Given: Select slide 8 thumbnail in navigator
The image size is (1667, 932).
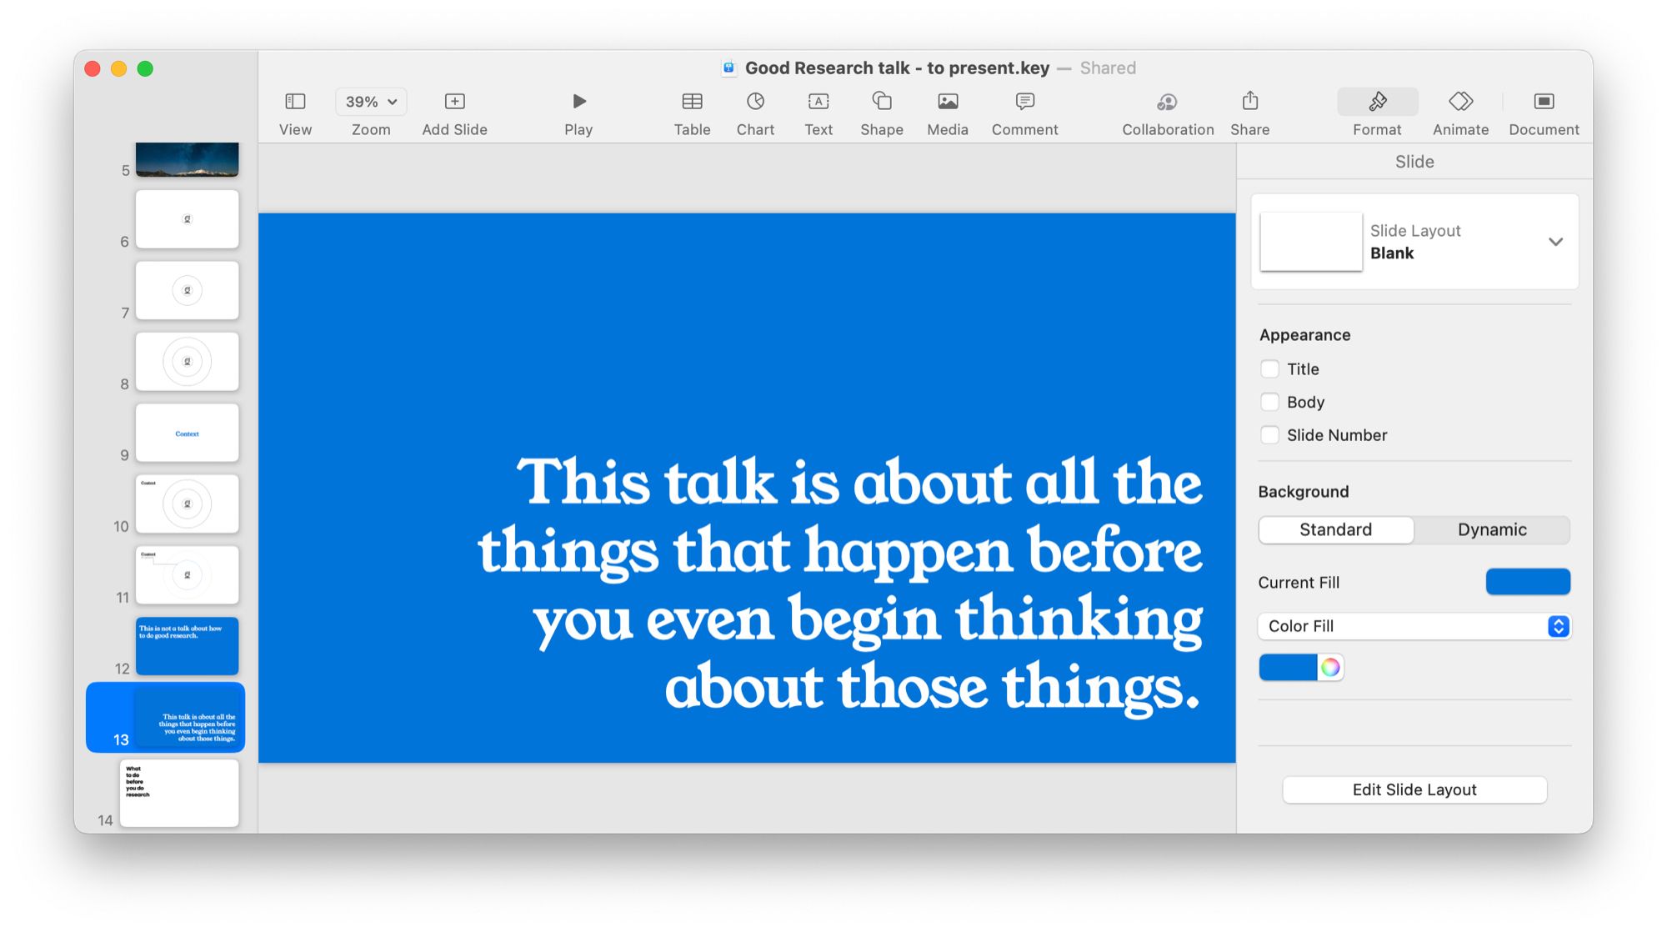Looking at the screenshot, I should tap(187, 362).
